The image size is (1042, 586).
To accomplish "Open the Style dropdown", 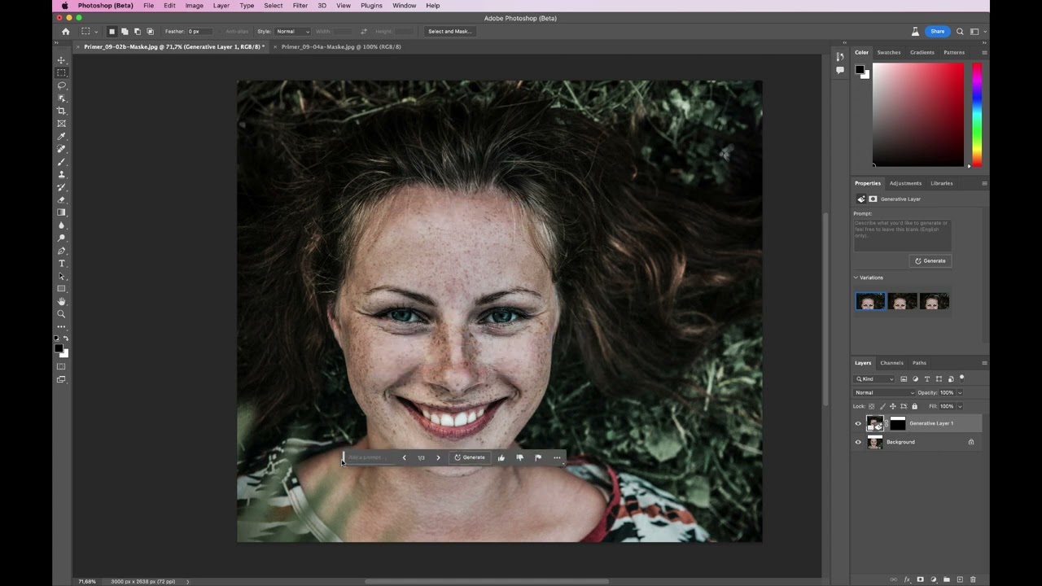I will [x=292, y=32].
